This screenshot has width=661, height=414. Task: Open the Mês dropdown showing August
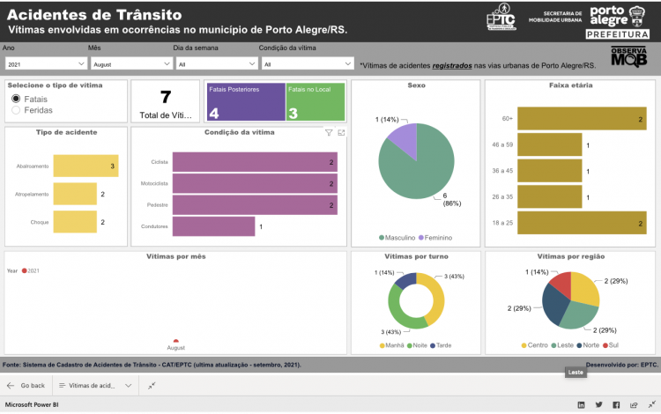tap(131, 64)
